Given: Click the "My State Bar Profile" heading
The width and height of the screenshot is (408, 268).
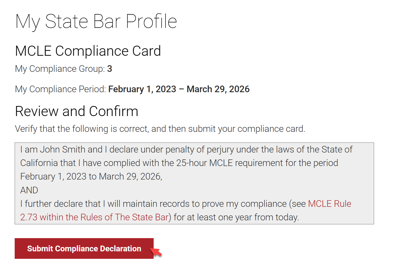Looking at the screenshot, I should click(96, 22).
